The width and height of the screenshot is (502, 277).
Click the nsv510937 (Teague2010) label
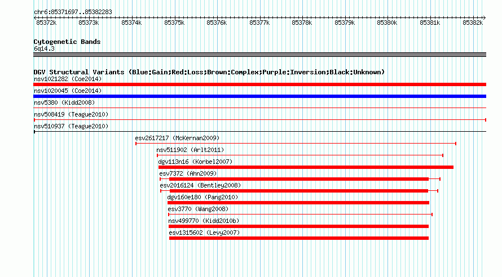71,126
